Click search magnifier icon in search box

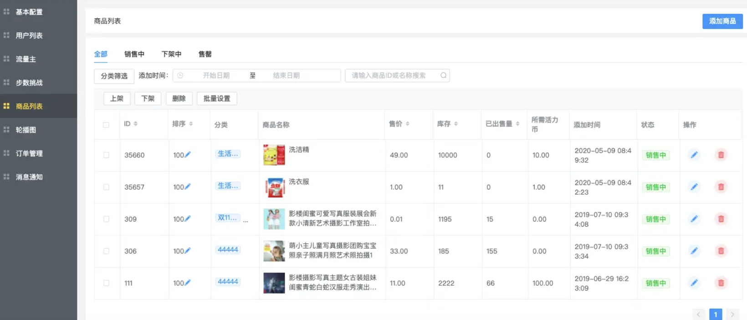(443, 76)
